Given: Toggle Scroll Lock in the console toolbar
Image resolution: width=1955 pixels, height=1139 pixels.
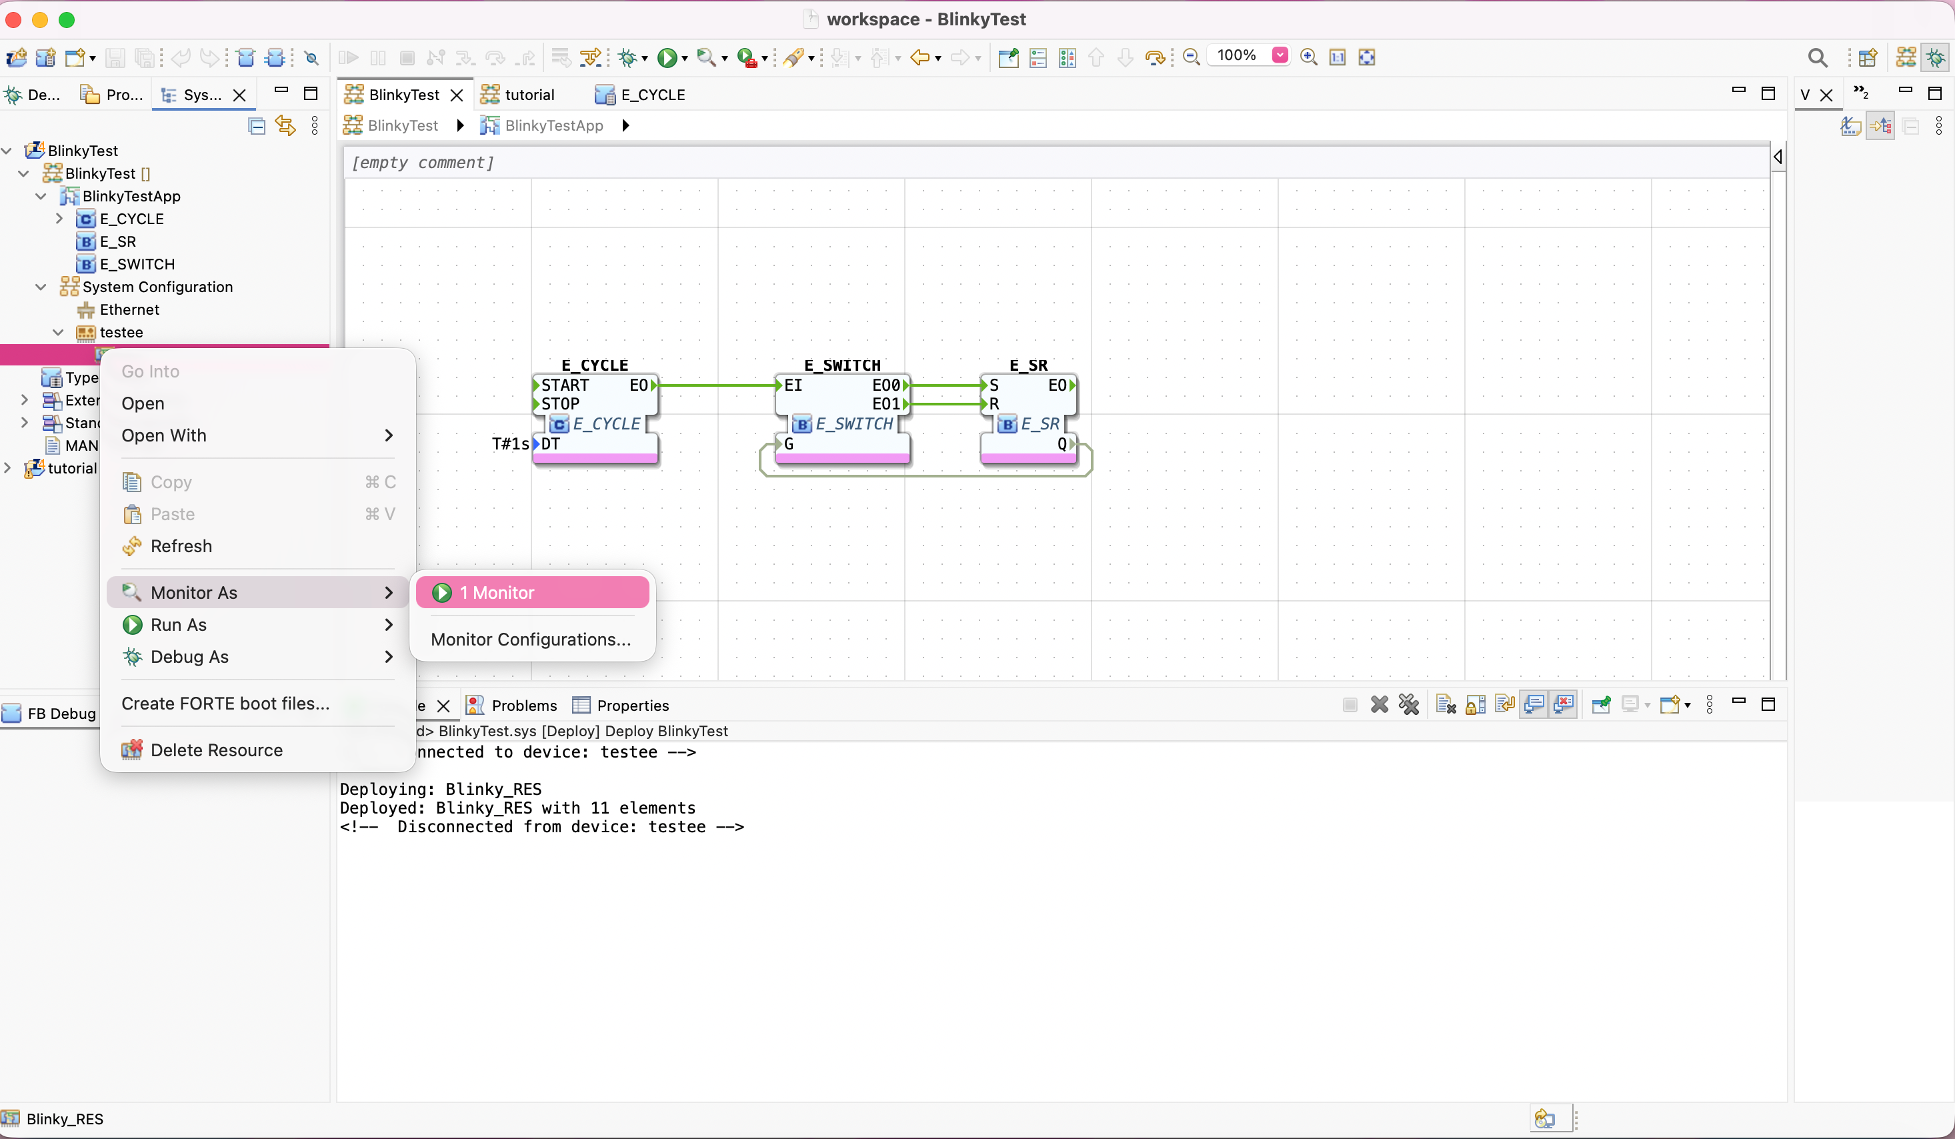Looking at the screenshot, I should pyautogui.click(x=1476, y=704).
